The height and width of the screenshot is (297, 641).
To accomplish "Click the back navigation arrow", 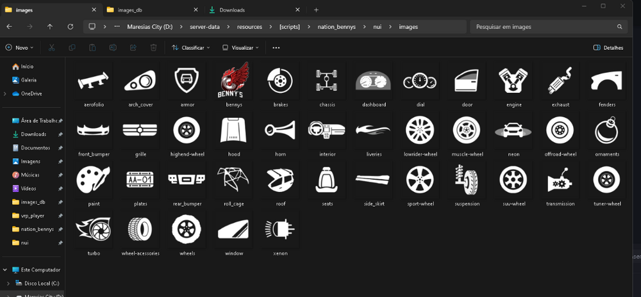I will pos(9,27).
